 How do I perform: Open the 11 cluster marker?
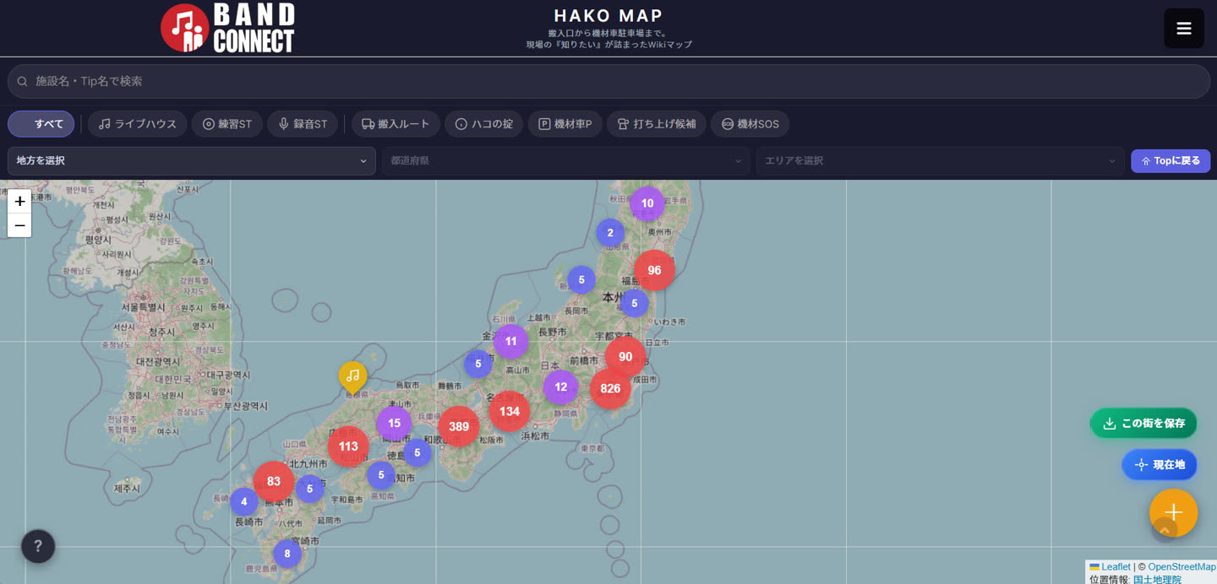pos(510,341)
